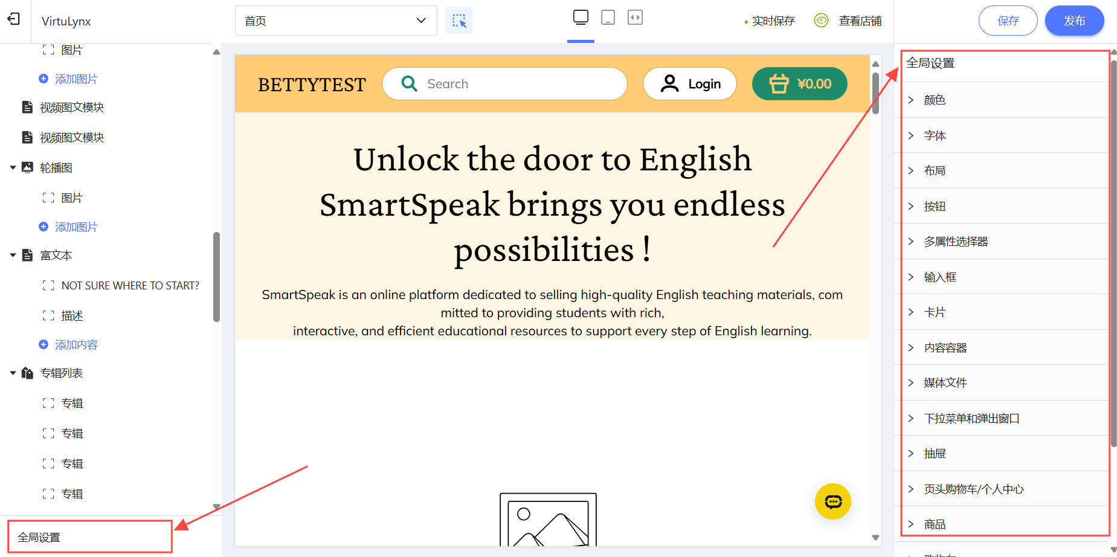
Task: Click the shopping basket icon
Action: click(x=779, y=83)
